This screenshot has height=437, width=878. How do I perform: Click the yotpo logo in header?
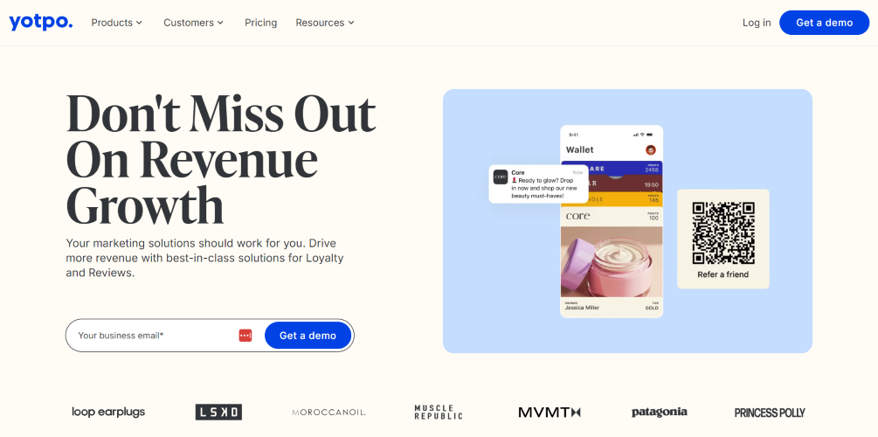coord(40,23)
